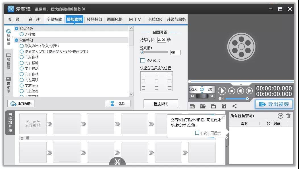Collapse the 常用特效 group

click(x=16, y=40)
